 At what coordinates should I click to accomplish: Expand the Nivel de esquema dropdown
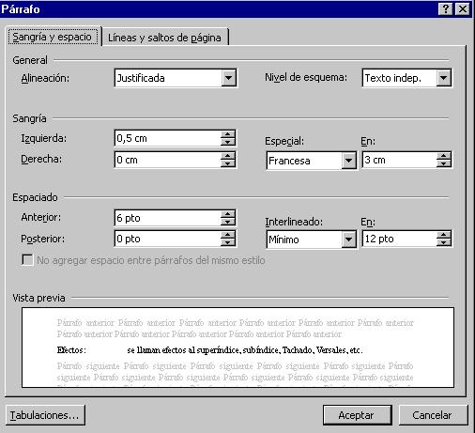[x=444, y=78]
